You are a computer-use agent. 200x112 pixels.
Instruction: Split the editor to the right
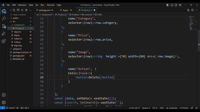tap(192, 10)
